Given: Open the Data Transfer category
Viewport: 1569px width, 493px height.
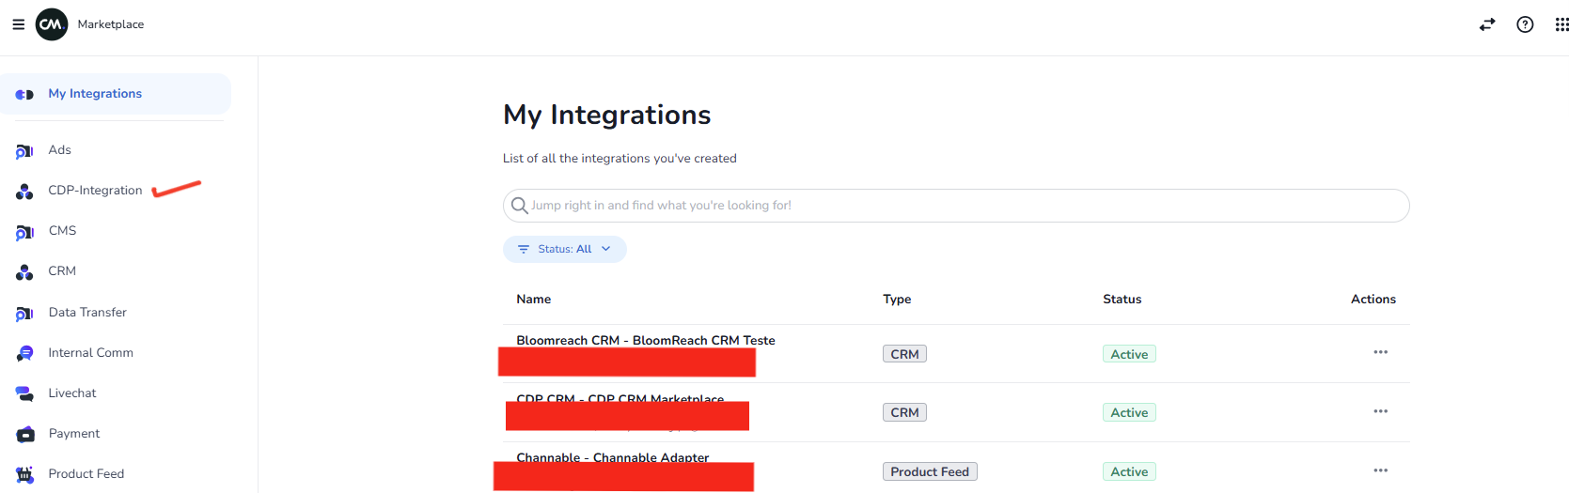Looking at the screenshot, I should (x=87, y=313).
